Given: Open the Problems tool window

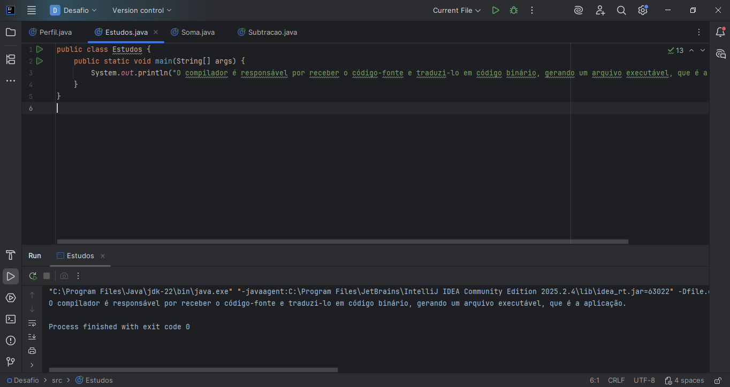Looking at the screenshot, I should click(11, 340).
